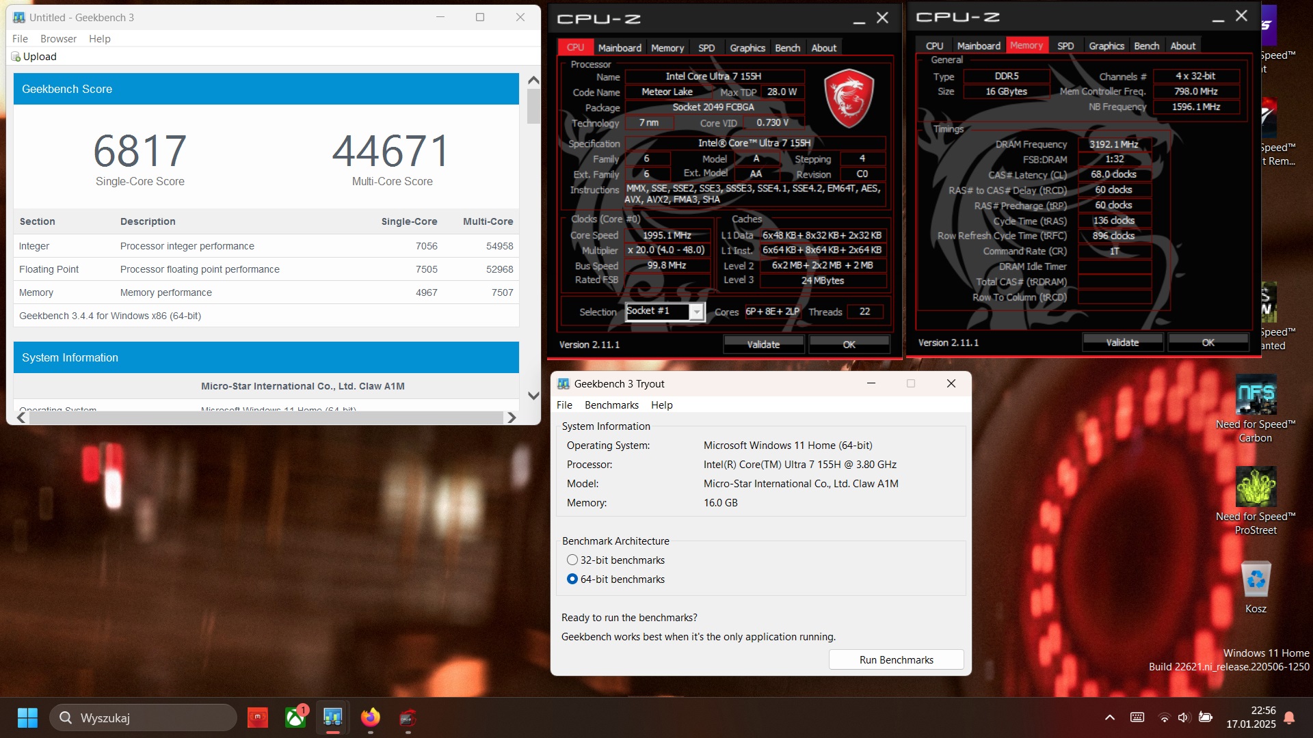Open Graphics tab in left CPU-Z window
1313x738 pixels.
point(747,48)
